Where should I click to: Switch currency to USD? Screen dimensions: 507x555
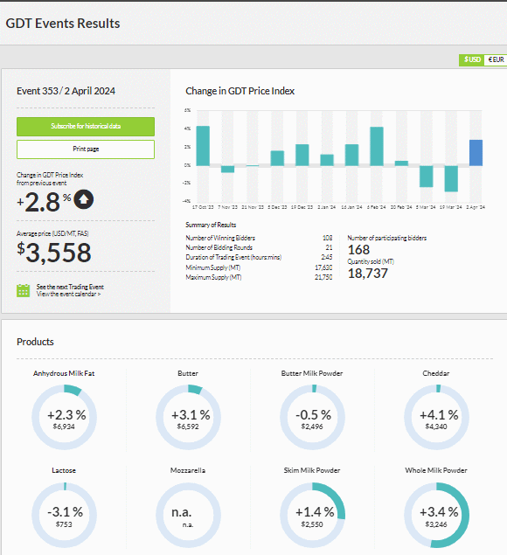coord(472,59)
